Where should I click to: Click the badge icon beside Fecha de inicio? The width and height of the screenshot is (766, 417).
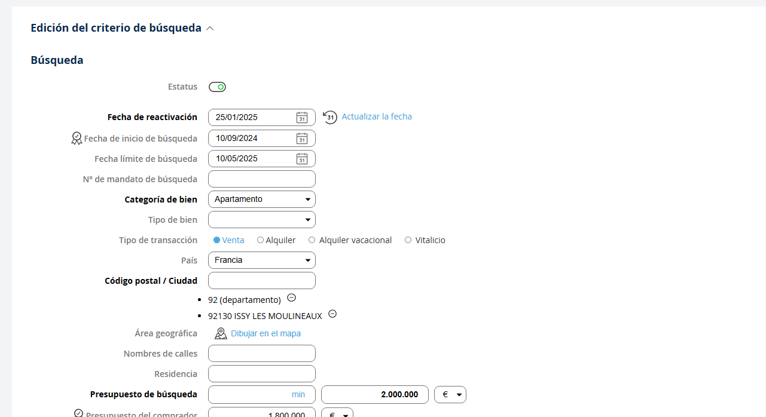(77, 139)
